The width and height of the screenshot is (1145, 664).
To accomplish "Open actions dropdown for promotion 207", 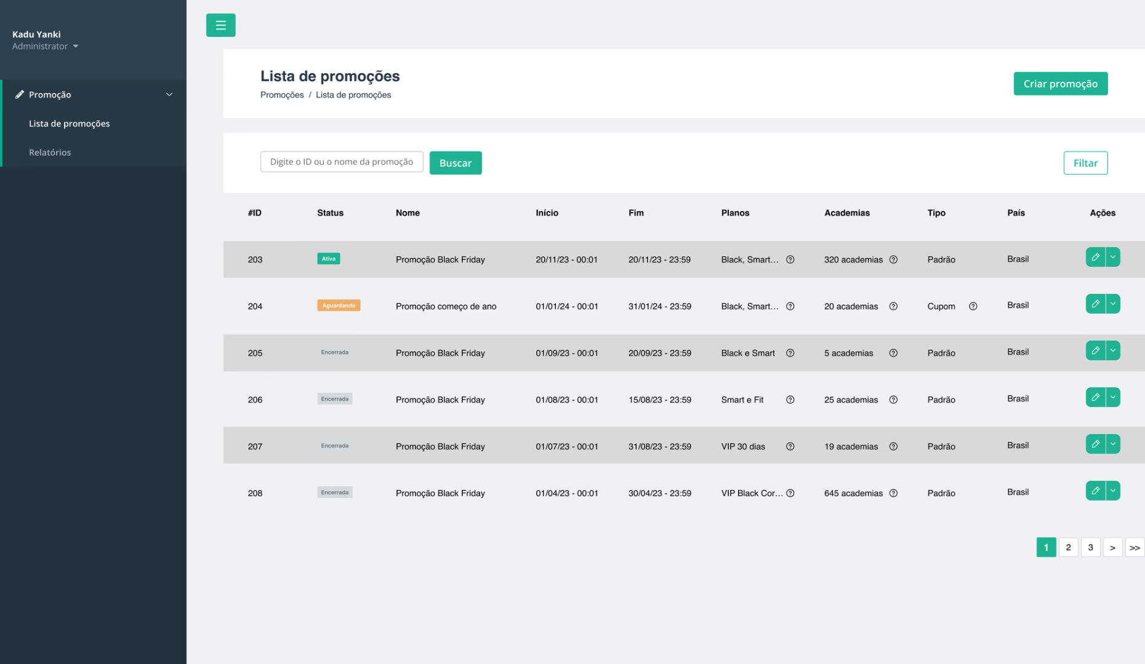I will pyautogui.click(x=1113, y=444).
